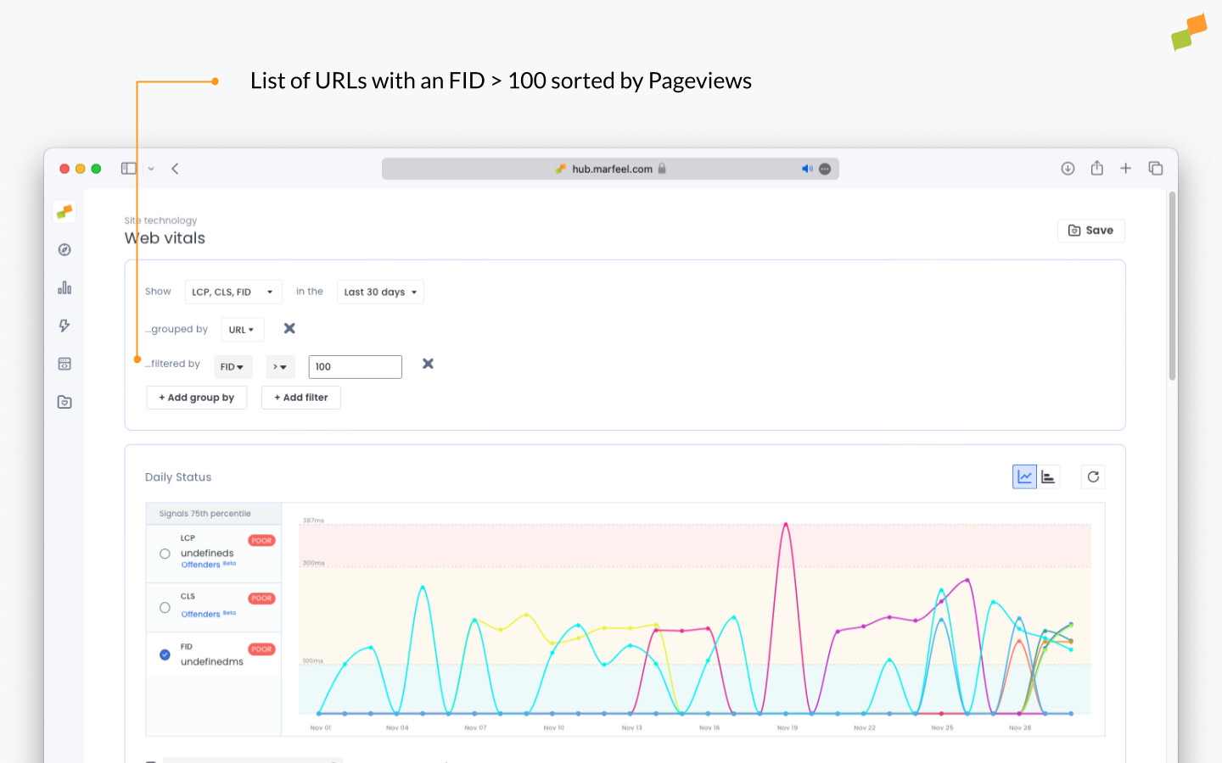The height and width of the screenshot is (763, 1222).
Task: Click the FID threshold value input field
Action: 355,366
